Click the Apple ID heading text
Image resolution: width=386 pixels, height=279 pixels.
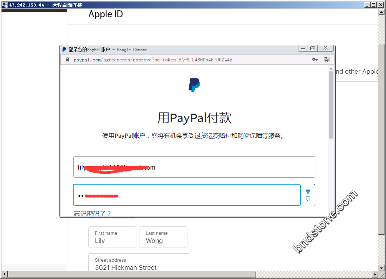pos(106,14)
